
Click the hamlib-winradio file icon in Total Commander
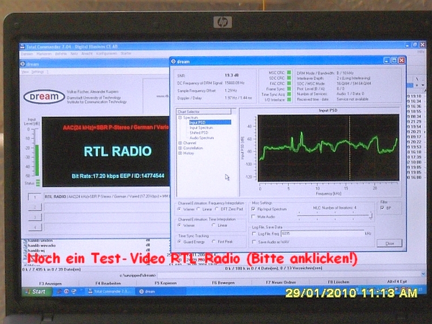pyautogui.click(x=25, y=245)
